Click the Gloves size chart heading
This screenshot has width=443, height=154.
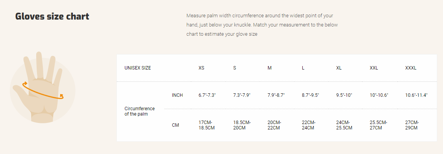(52, 17)
